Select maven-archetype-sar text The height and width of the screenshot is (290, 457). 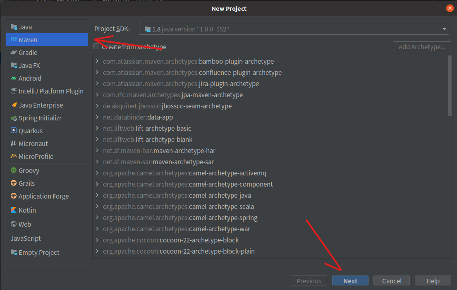(x=183, y=162)
